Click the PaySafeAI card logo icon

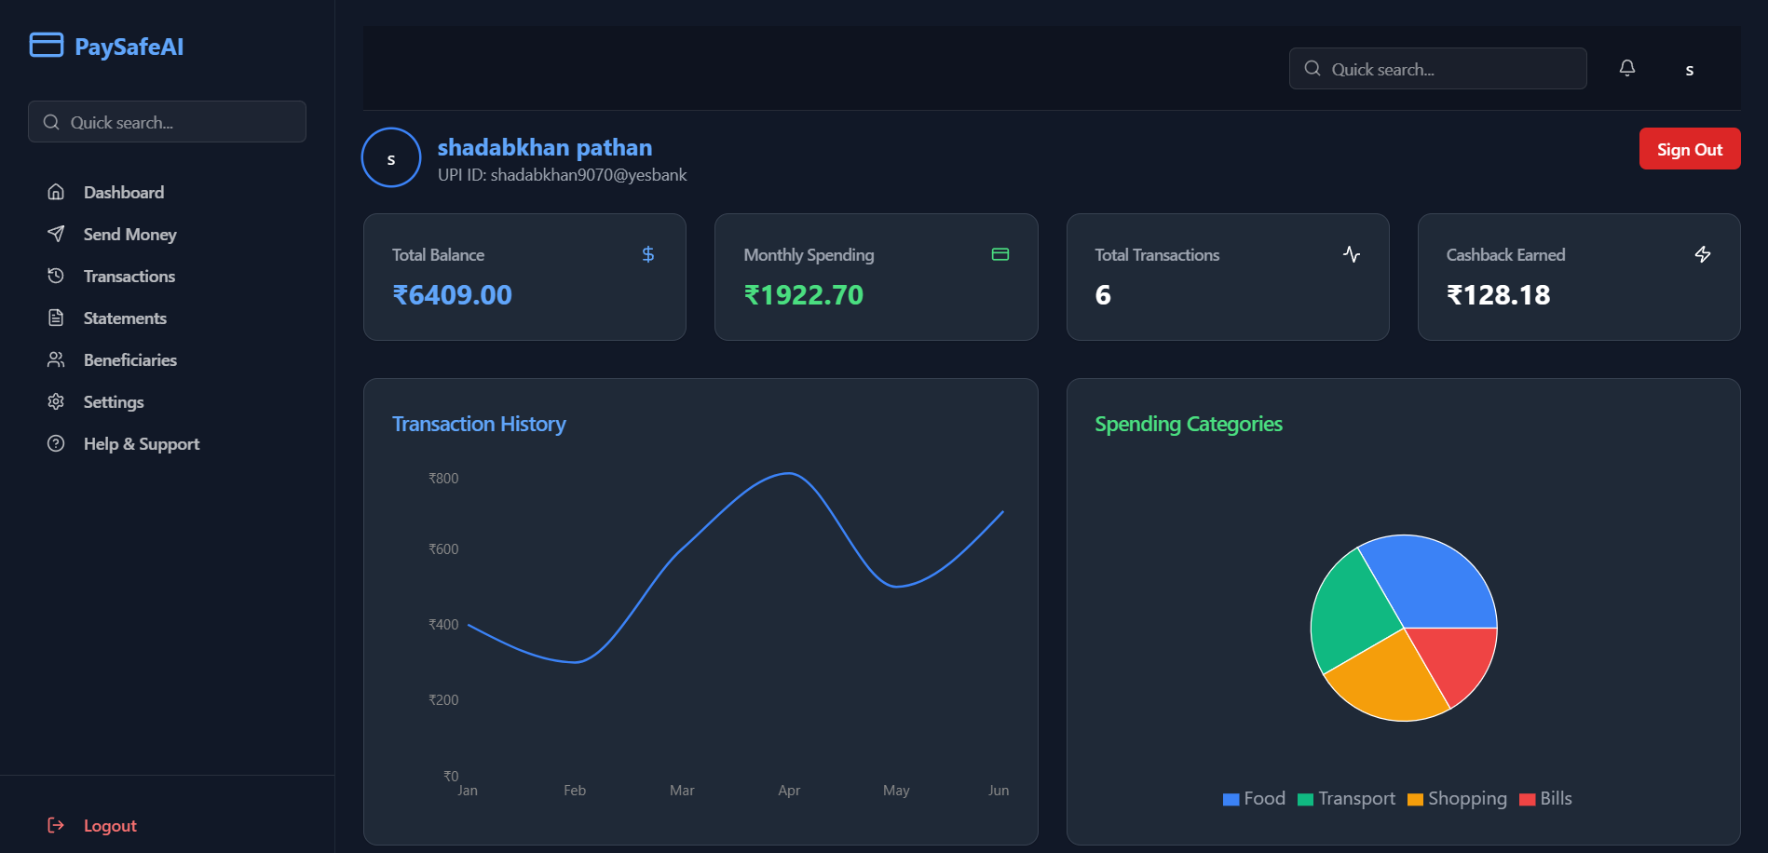click(x=47, y=45)
